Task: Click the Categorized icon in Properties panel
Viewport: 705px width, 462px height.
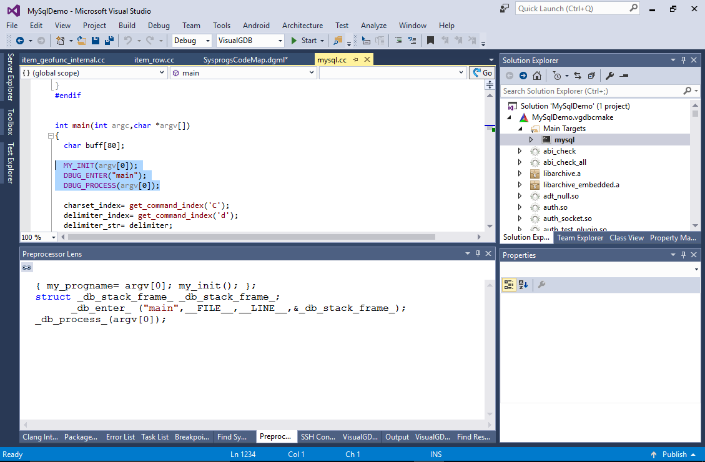Action: point(509,285)
